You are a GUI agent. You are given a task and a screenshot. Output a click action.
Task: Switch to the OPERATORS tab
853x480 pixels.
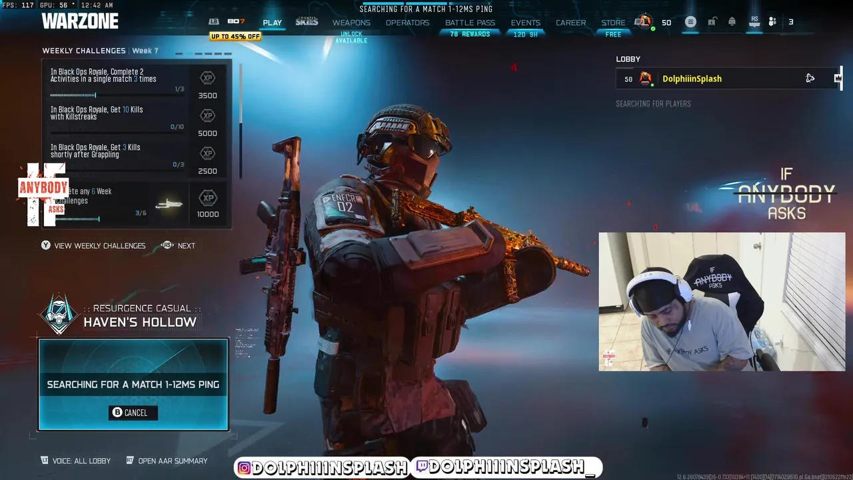coord(407,23)
